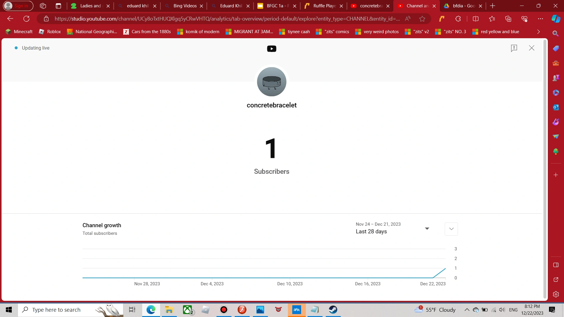Show more bookmarks with the chevron
Image resolution: width=564 pixels, height=317 pixels.
coord(538,32)
